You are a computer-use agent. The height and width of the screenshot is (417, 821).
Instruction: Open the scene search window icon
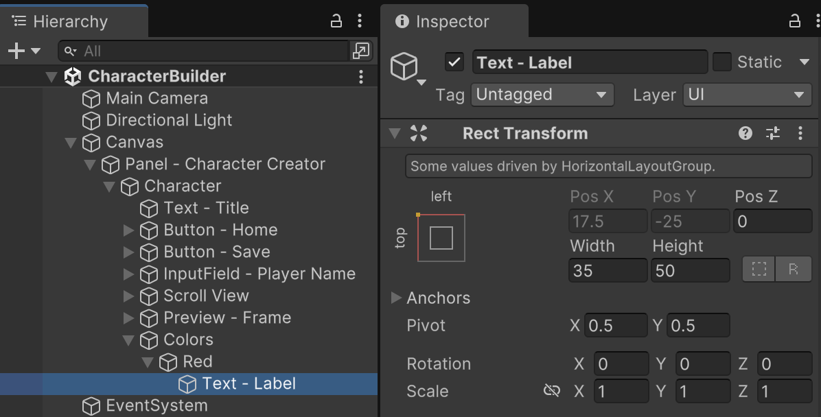pos(360,51)
